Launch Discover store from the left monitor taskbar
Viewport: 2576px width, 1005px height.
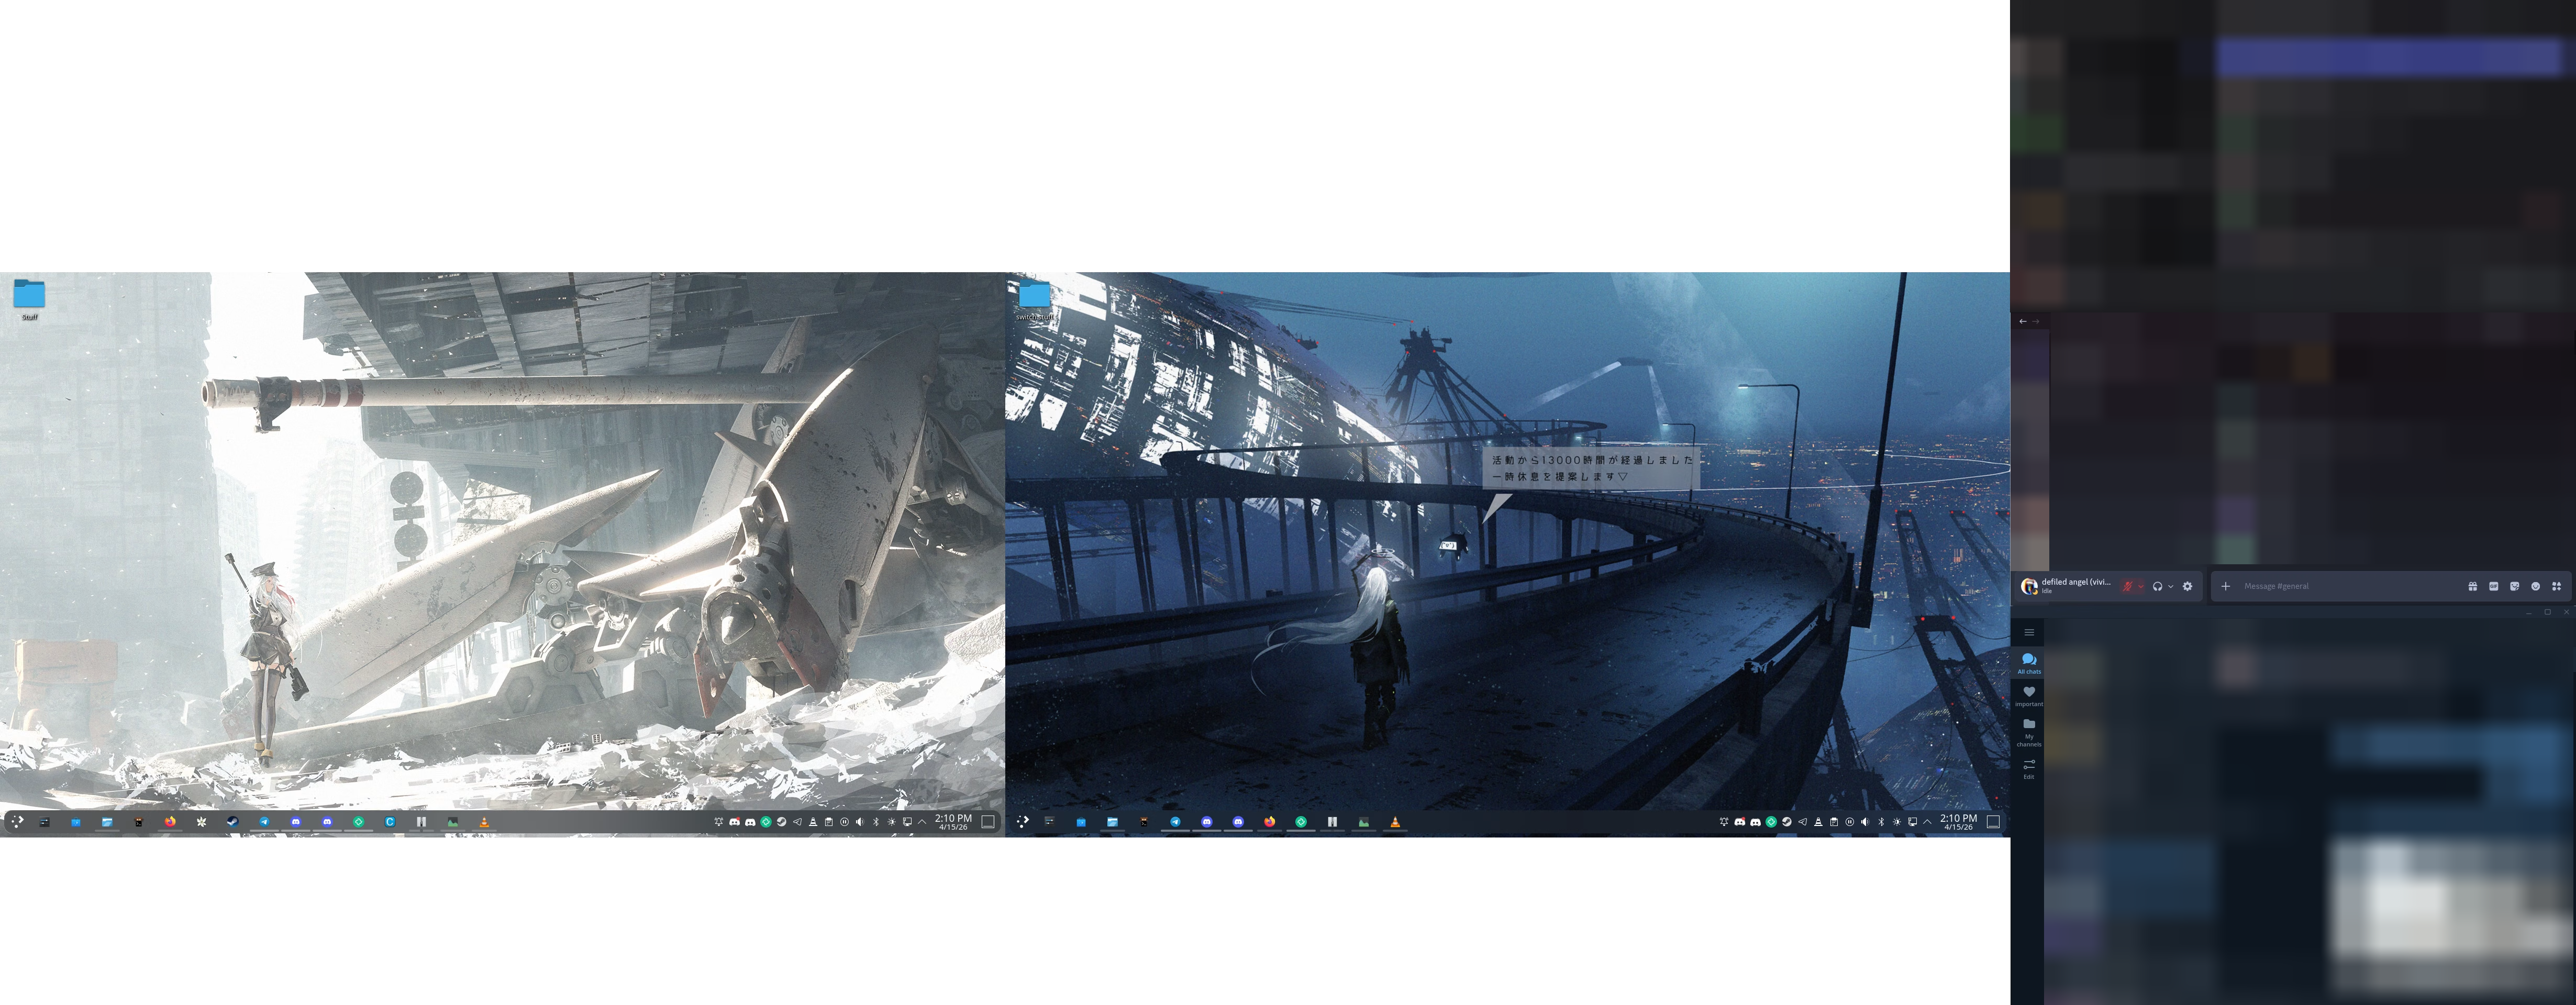pyautogui.click(x=75, y=822)
